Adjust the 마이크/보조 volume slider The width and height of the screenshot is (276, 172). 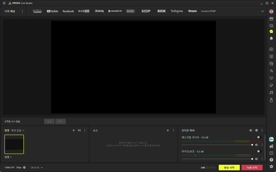[x=217, y=159]
